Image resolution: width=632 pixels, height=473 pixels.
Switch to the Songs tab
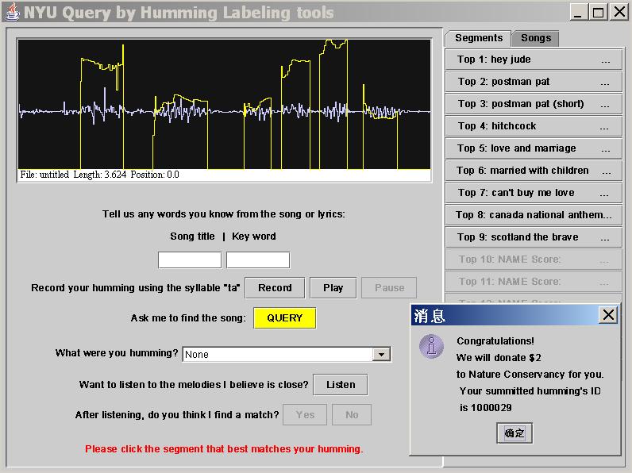536,38
